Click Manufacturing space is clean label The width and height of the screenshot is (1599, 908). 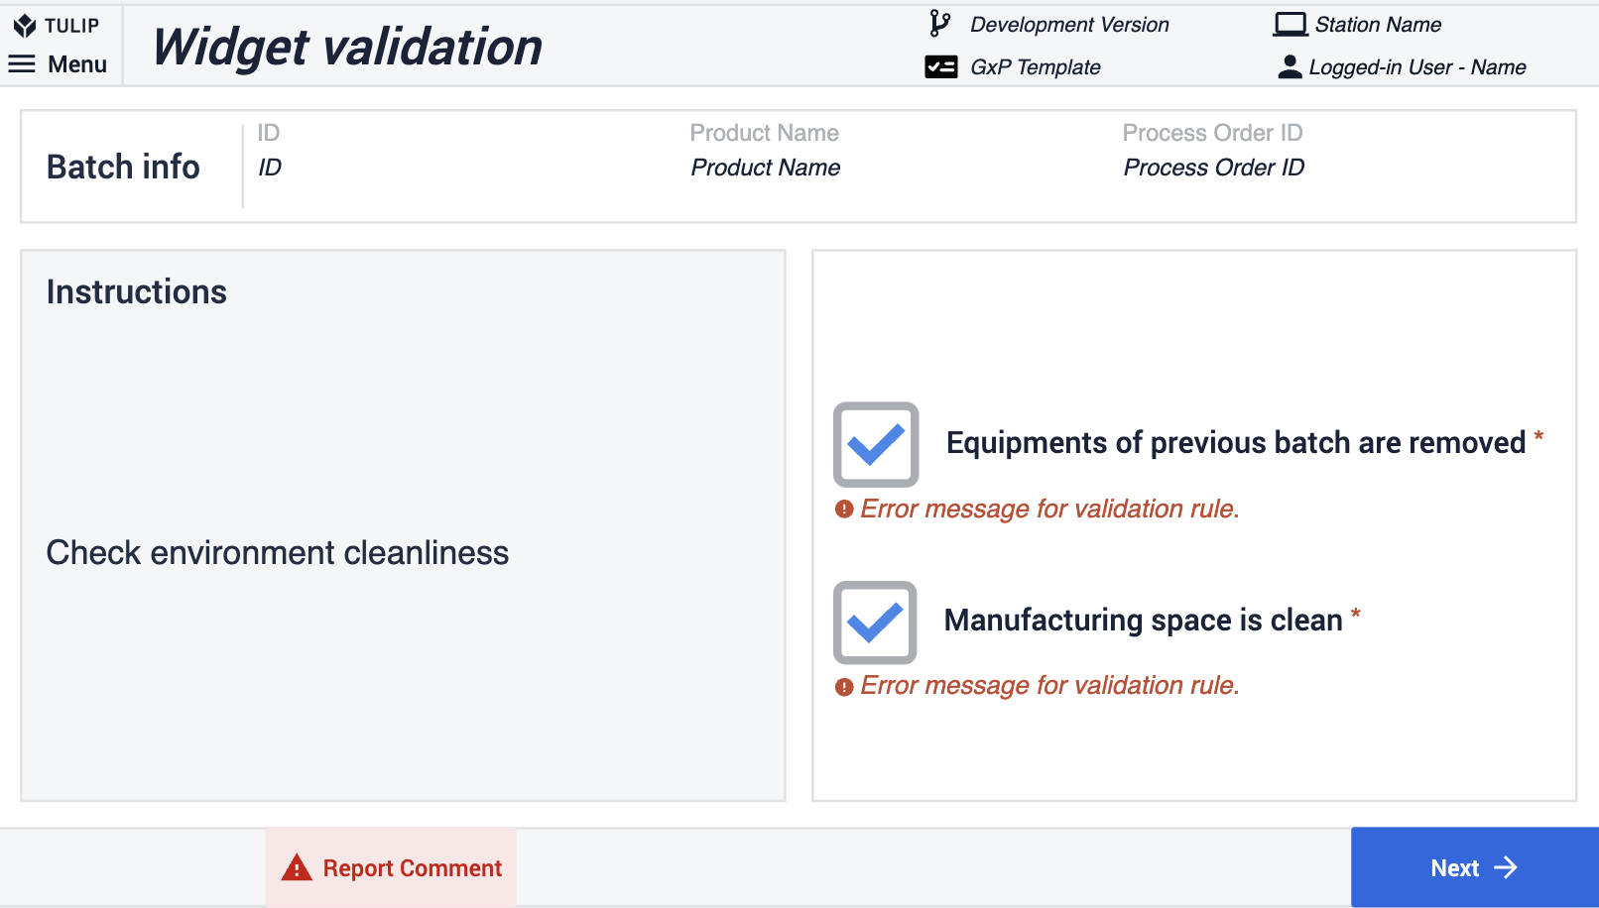(1144, 621)
